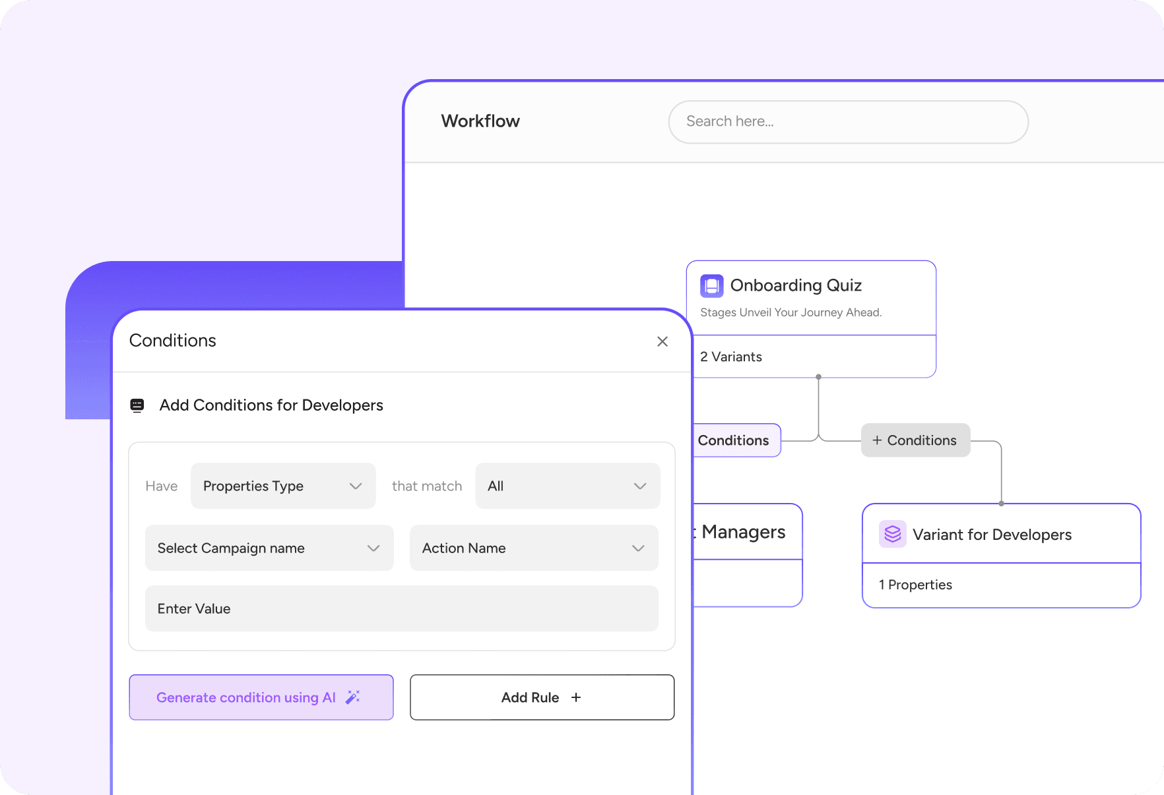Click the Onboarding Quiz node icon

click(x=711, y=286)
